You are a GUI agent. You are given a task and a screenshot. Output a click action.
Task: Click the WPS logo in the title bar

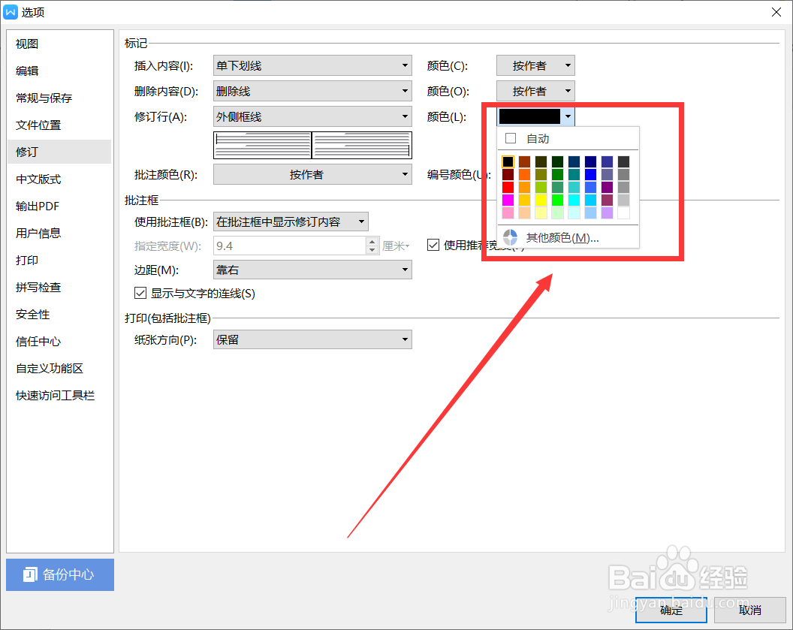(x=11, y=11)
